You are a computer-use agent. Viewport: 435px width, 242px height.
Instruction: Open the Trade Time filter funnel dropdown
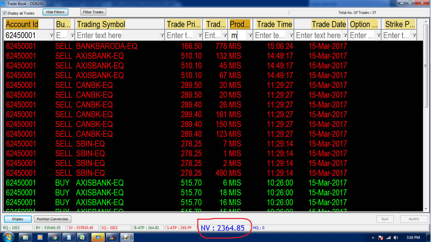[291, 35]
